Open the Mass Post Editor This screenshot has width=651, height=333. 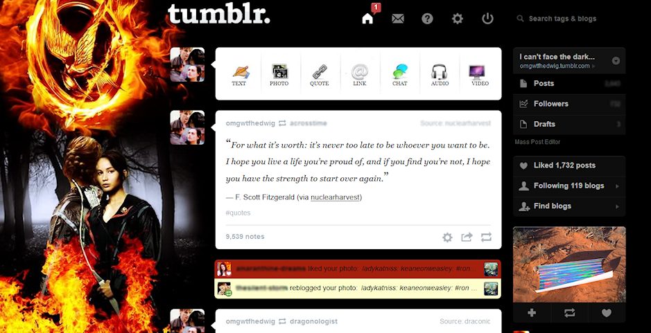(x=537, y=142)
